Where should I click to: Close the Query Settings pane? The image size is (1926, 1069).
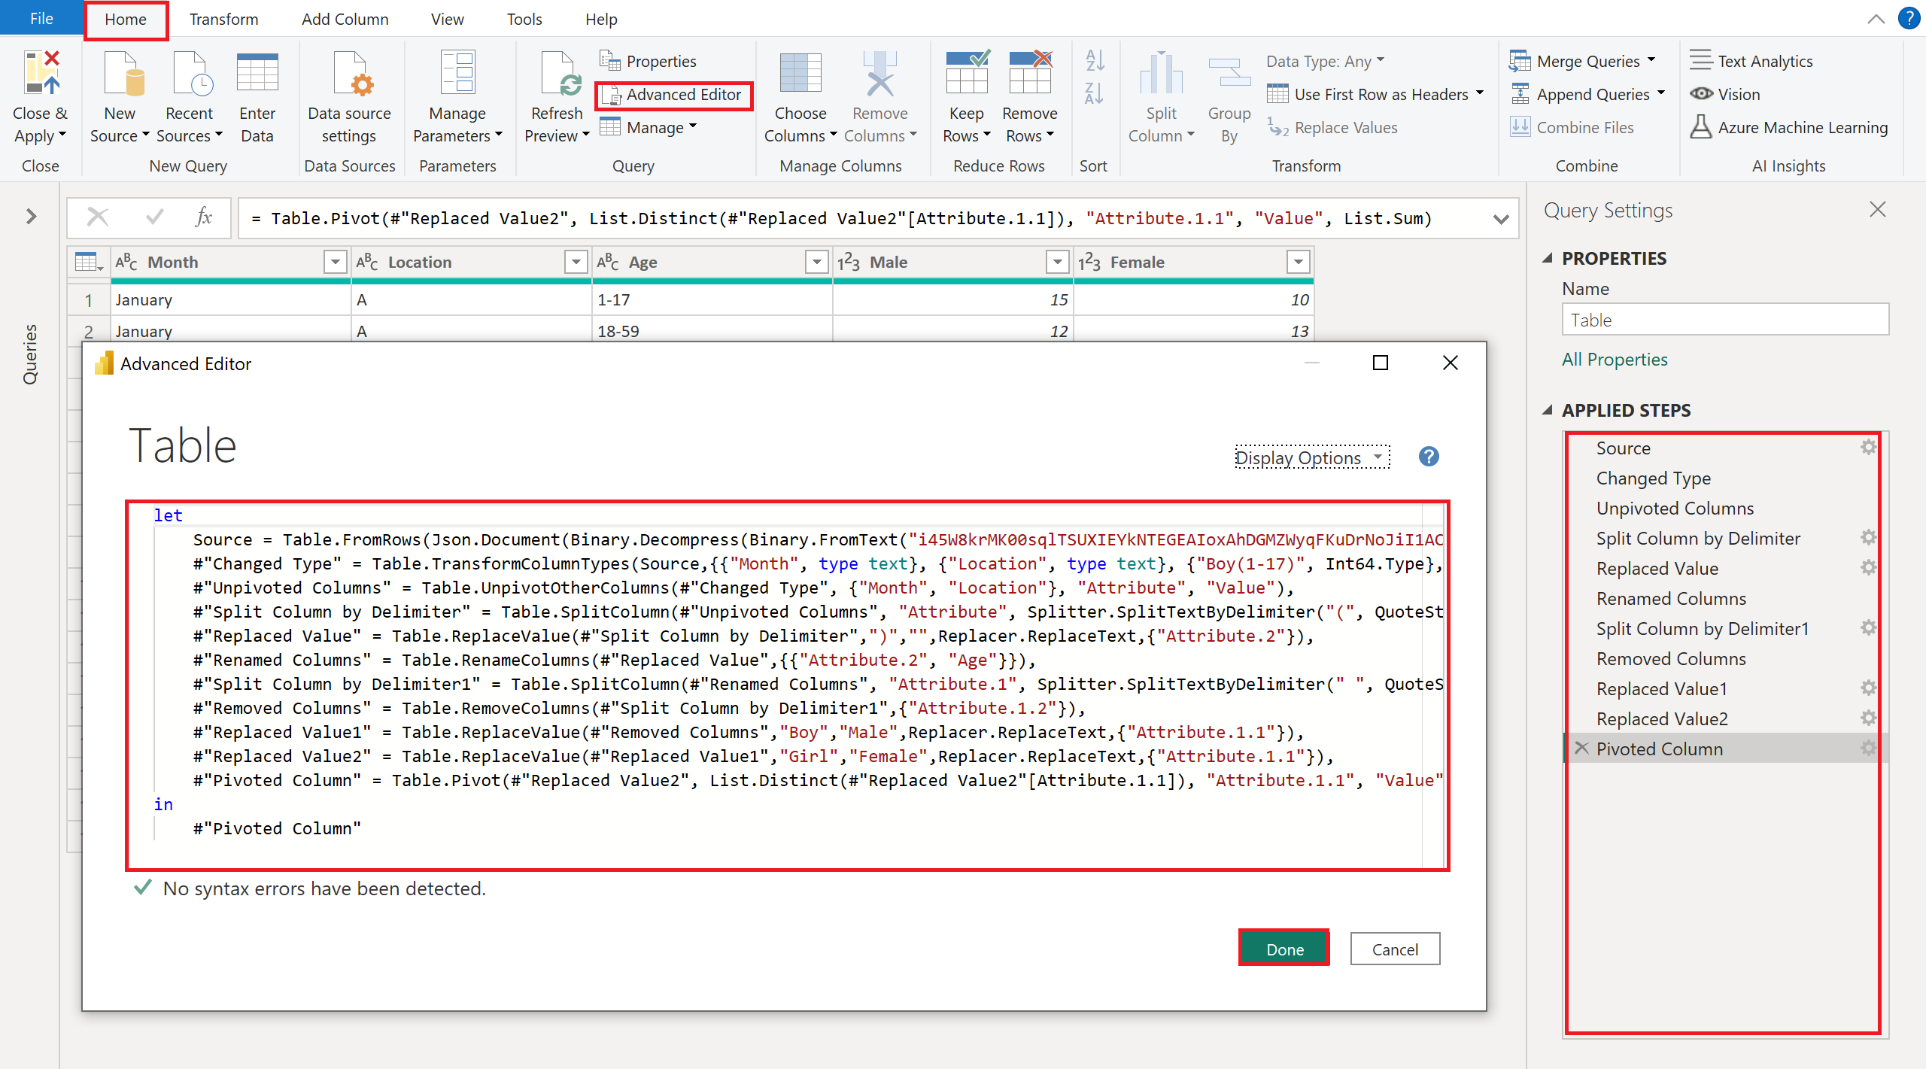[x=1878, y=210]
